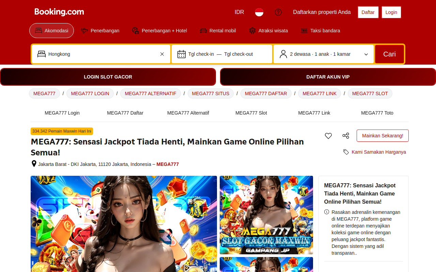Open the large main gallery image

tap(124, 224)
